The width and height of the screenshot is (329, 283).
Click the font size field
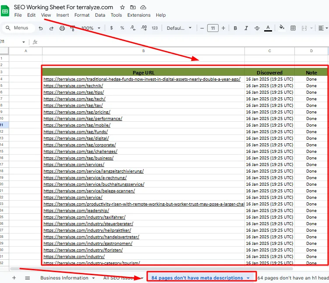click(213, 28)
